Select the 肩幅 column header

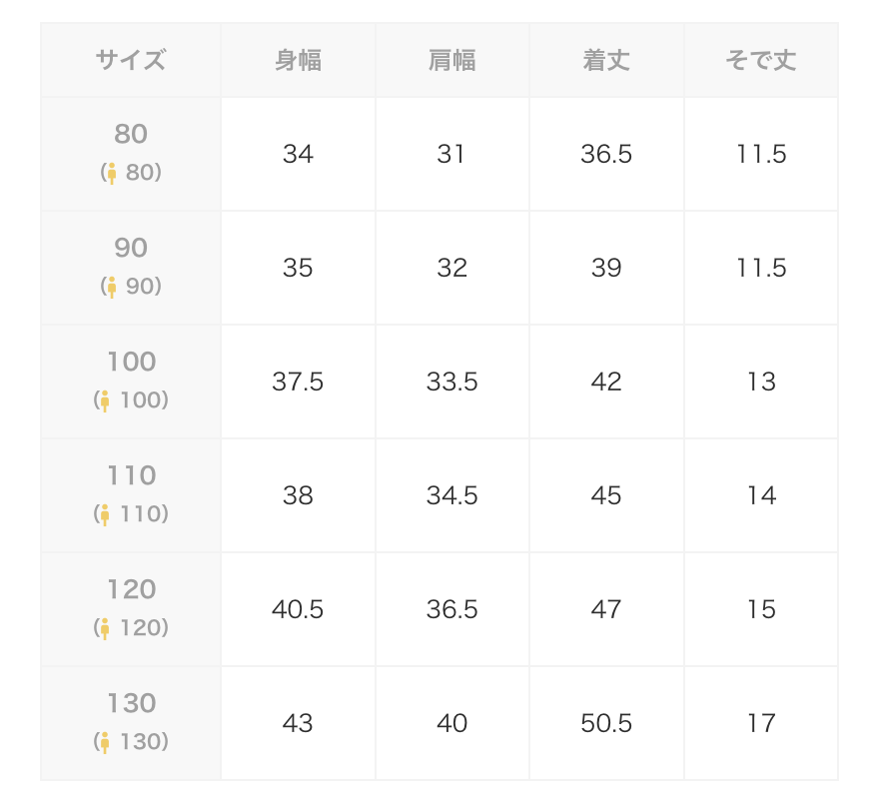pos(452,60)
